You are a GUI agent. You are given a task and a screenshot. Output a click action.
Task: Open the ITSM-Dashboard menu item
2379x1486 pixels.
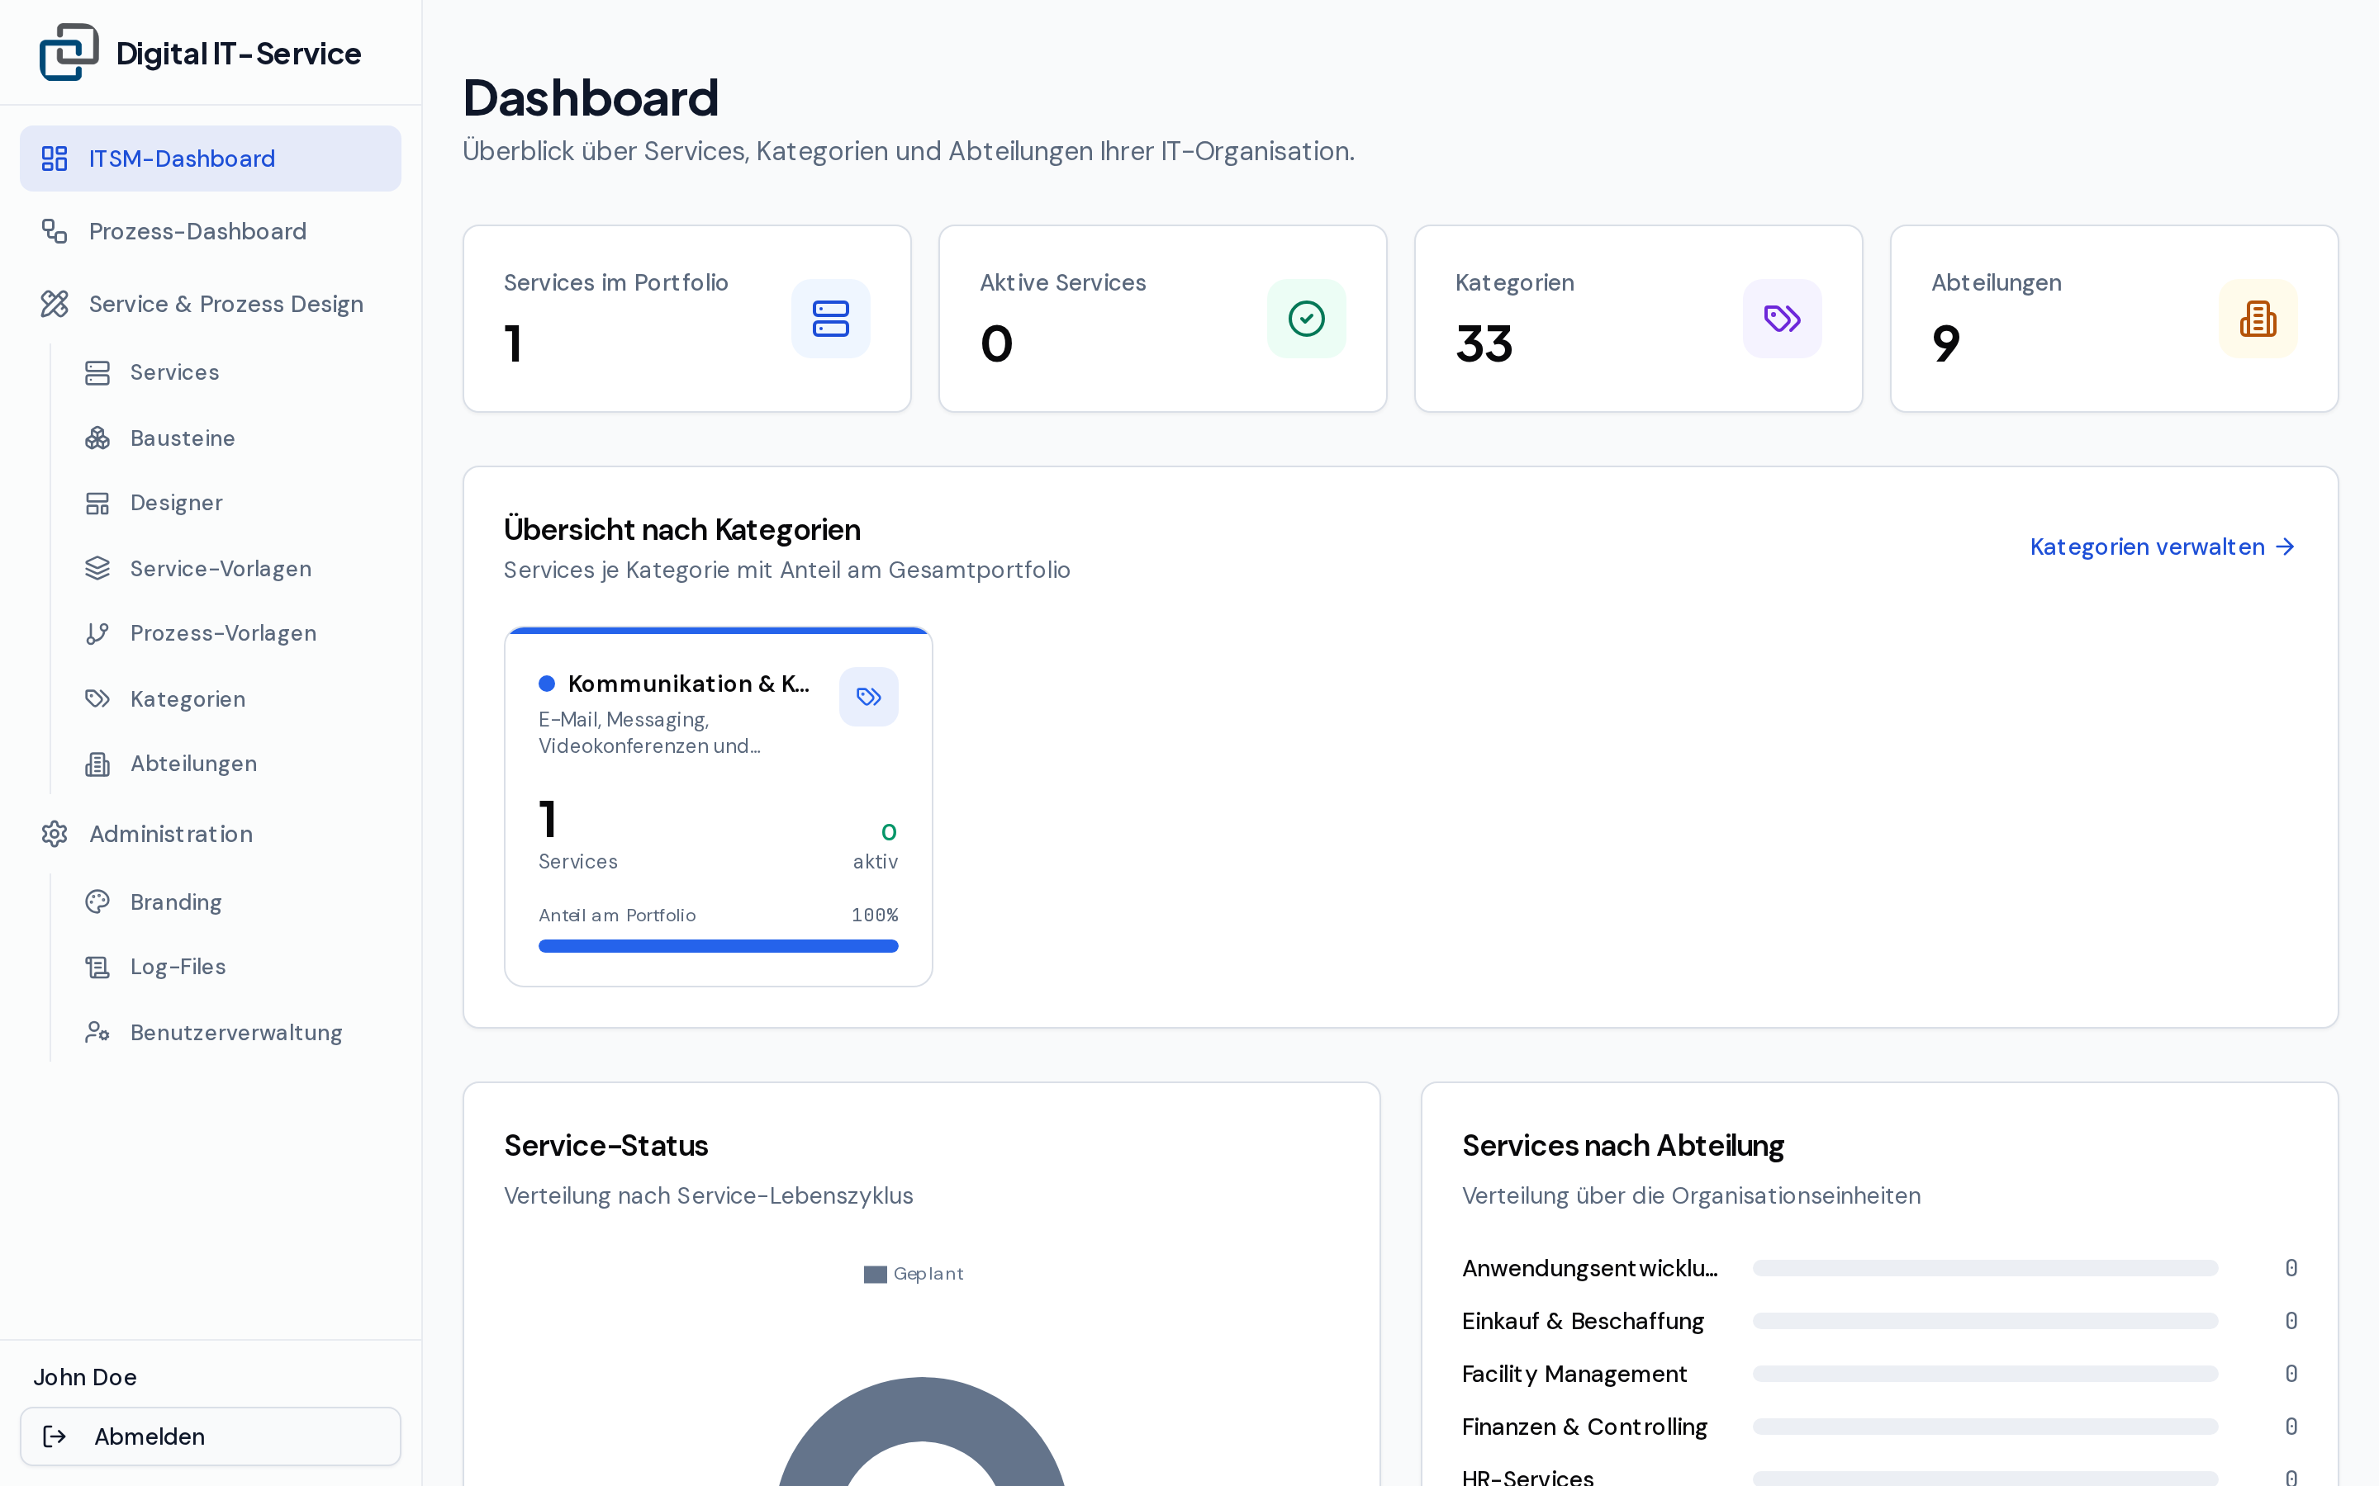pos(211,159)
